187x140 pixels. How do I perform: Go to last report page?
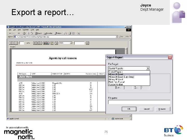[37, 43]
